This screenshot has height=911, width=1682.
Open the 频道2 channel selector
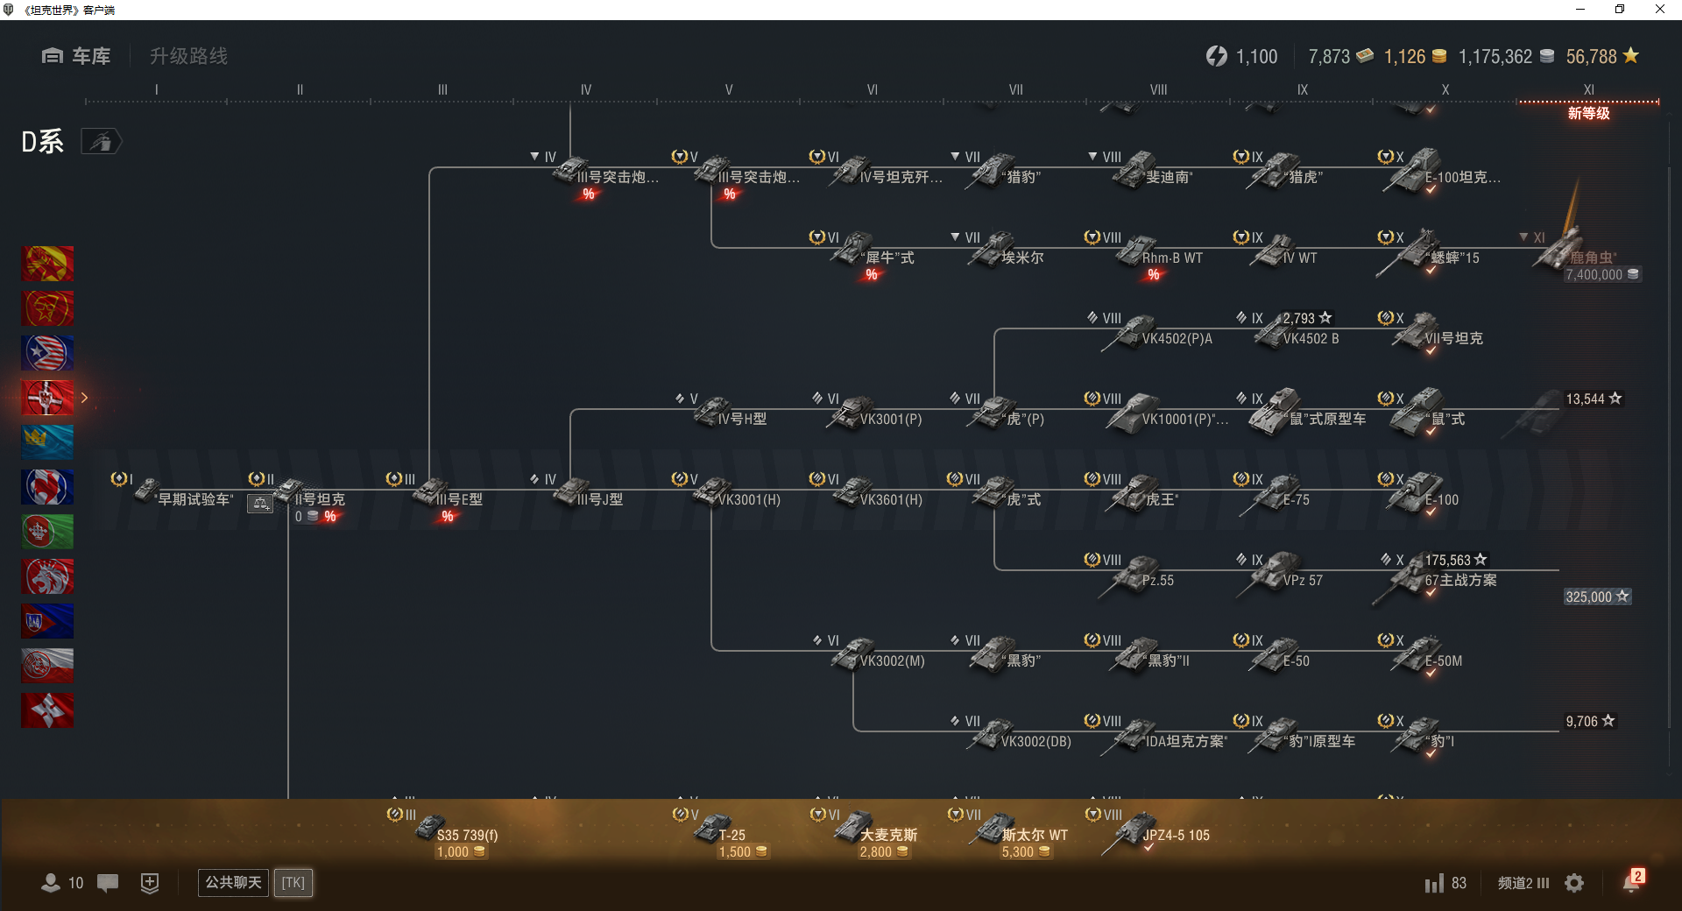[1523, 883]
